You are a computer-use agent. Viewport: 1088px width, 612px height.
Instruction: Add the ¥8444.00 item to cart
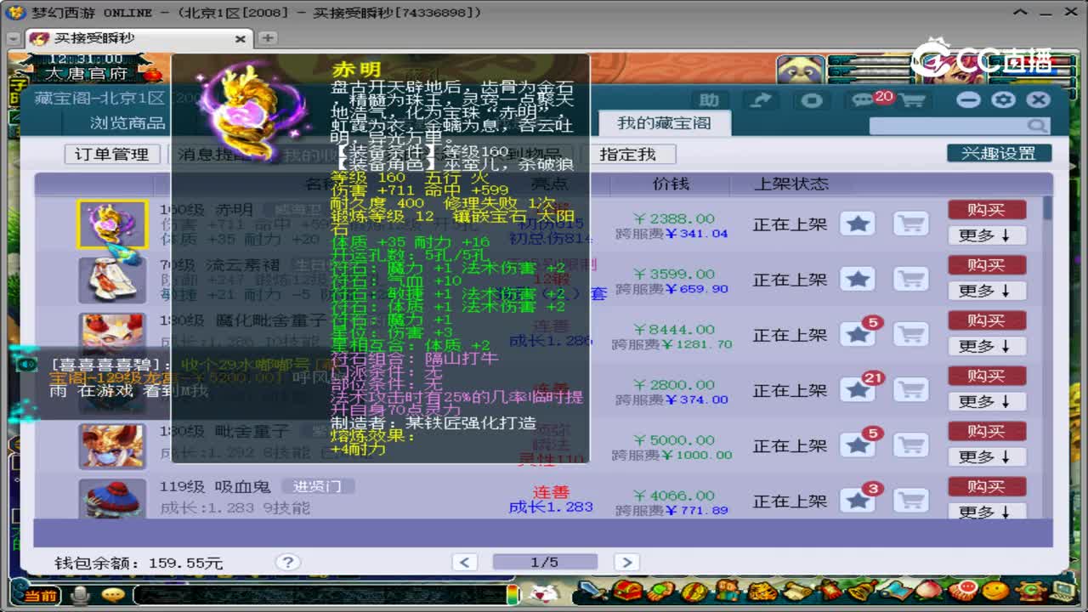click(910, 334)
